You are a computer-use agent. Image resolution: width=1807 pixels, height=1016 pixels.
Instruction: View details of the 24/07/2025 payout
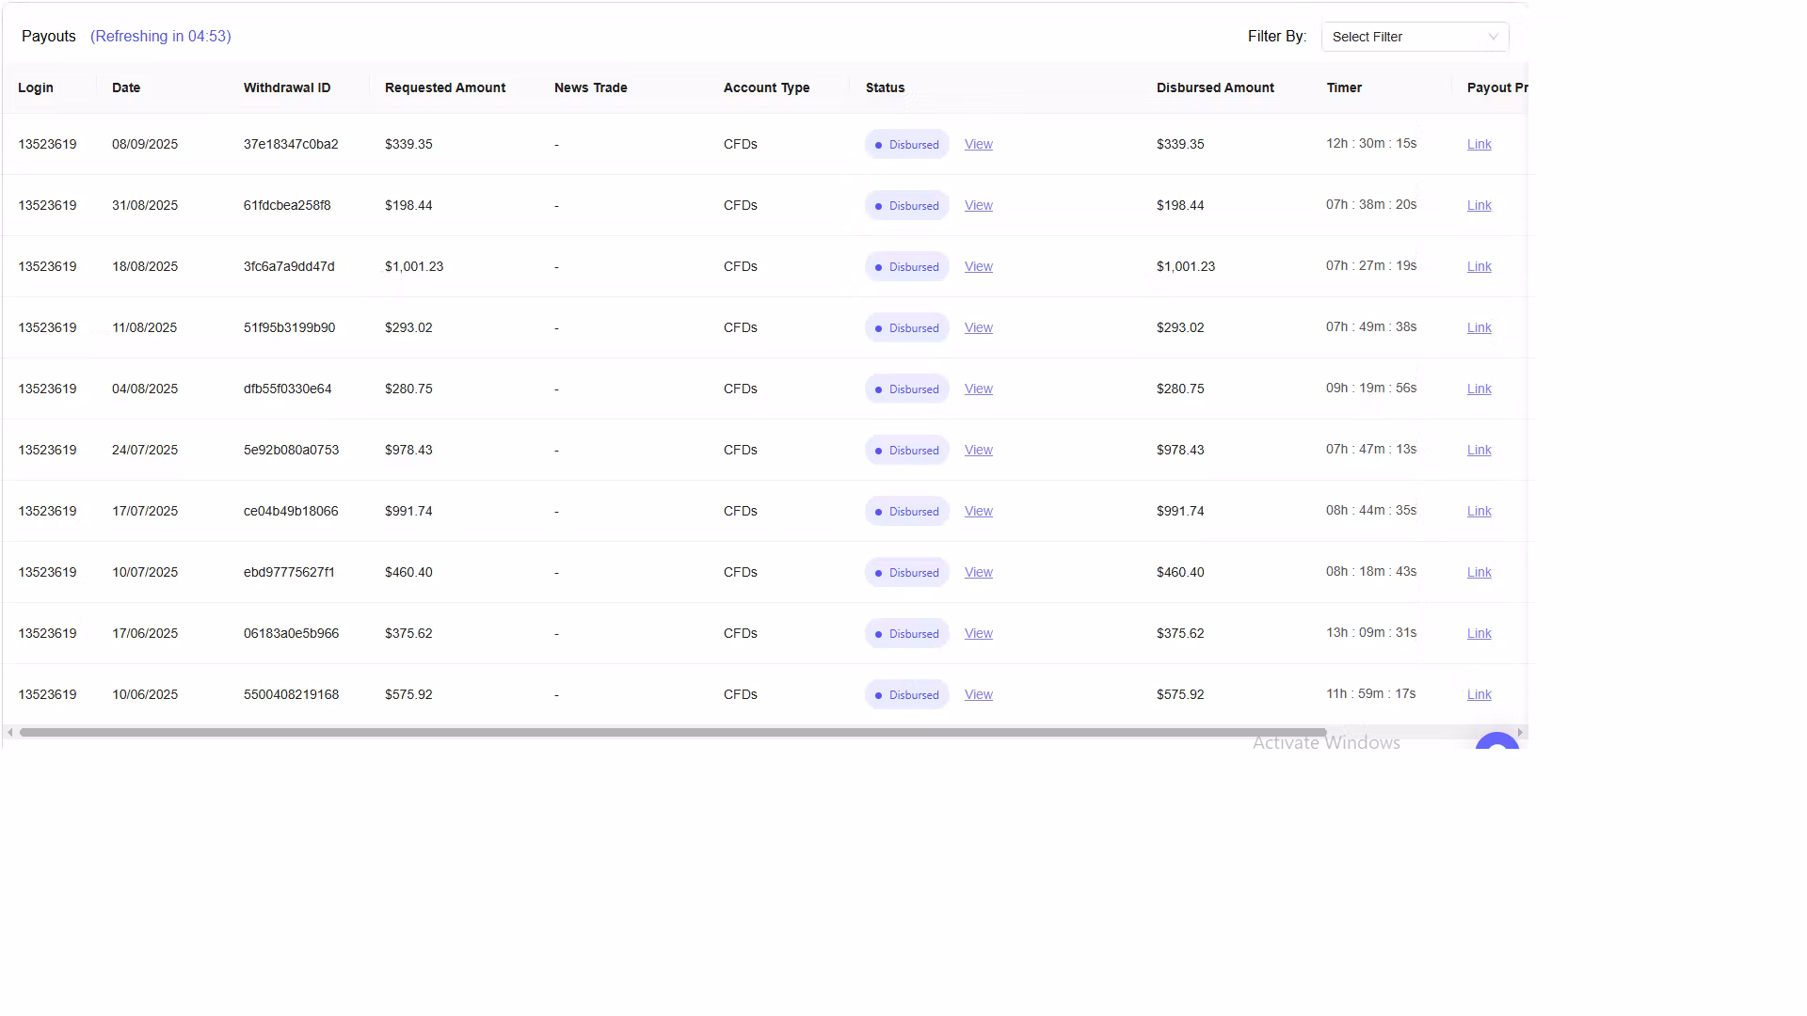[x=978, y=450]
